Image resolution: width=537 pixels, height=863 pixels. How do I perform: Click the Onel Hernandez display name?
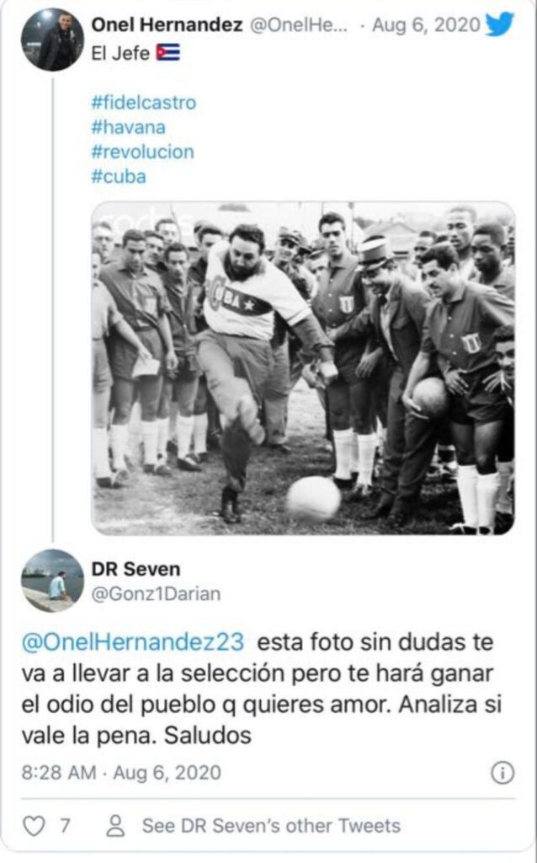[x=167, y=24]
